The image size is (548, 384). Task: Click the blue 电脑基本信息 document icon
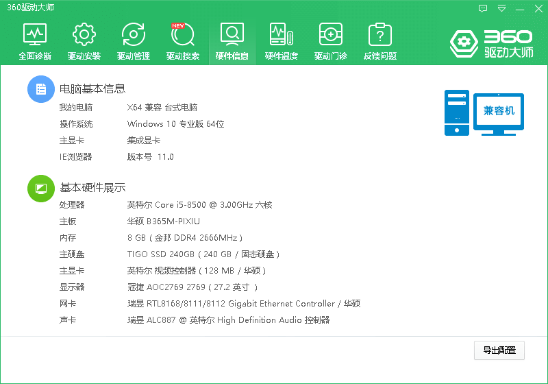coord(41,89)
